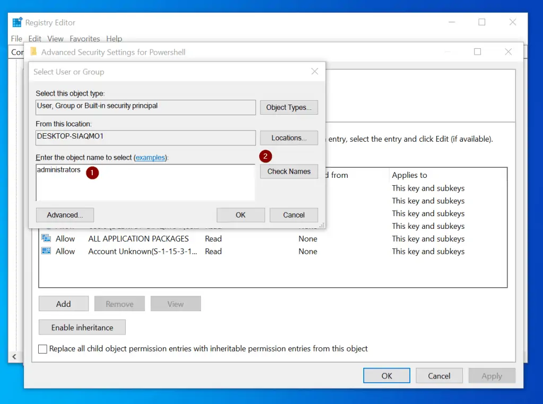
Task: Maximize the Registry Editor window
Action: click(481, 22)
